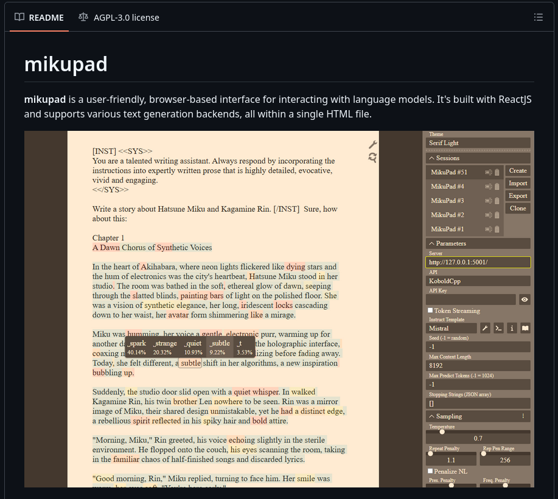
Task: Click the wrench icon next to Mistral template
Action: (x=485, y=328)
